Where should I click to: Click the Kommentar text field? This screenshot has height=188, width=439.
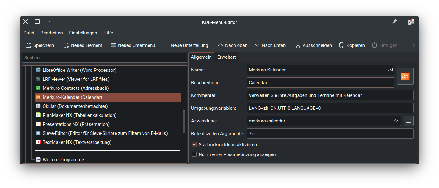pos(330,95)
